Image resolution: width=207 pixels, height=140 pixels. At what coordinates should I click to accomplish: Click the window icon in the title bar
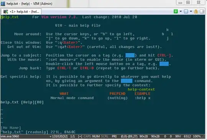click(x=3, y=3)
